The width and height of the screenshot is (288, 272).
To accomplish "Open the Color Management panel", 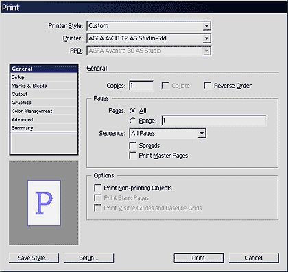I will (x=44, y=111).
